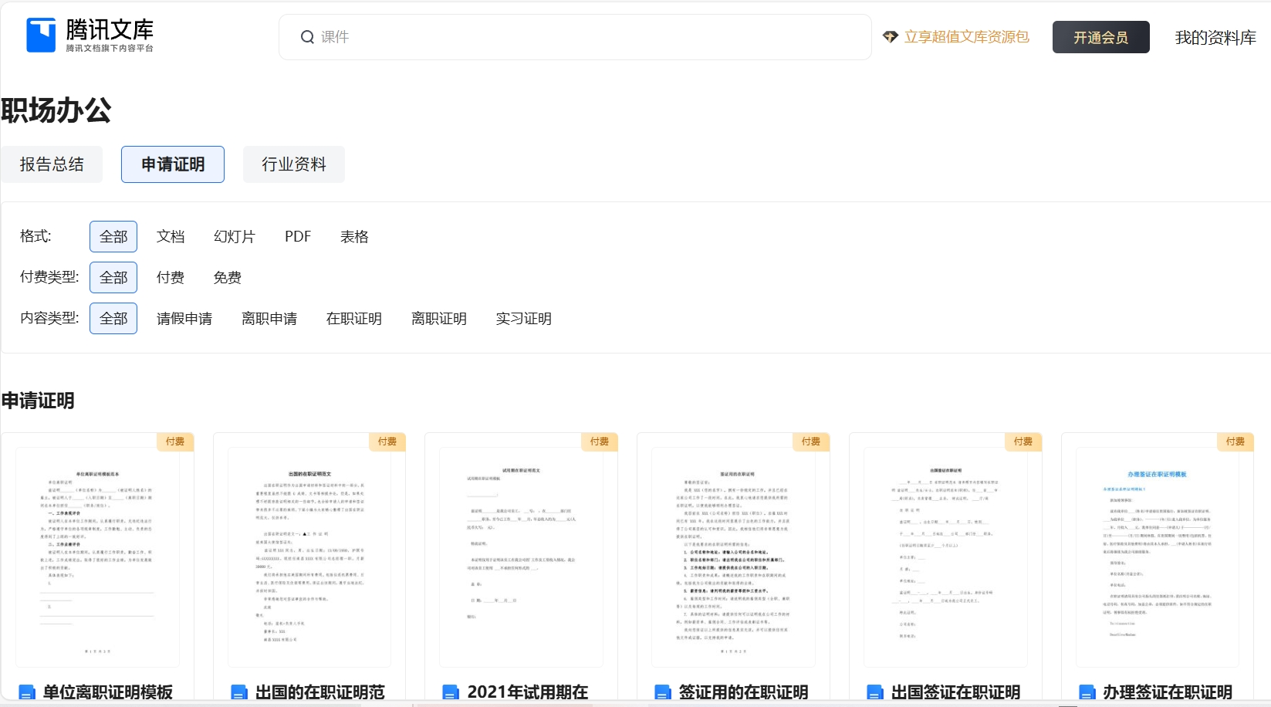
Task: Select the PDF format filter
Action: tap(297, 237)
